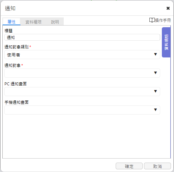174x172 pixels.
Task: Click the 操作手冊 manual link text
Action: [x=163, y=20]
